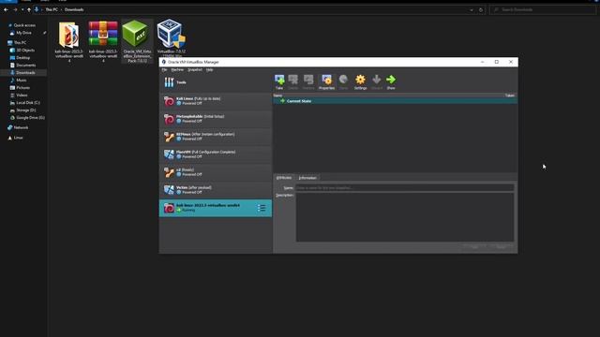Open Linux in Explorer sidebar
This screenshot has width=600, height=337.
point(18,138)
